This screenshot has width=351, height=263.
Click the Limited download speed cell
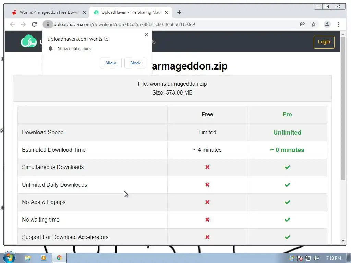tap(207, 133)
